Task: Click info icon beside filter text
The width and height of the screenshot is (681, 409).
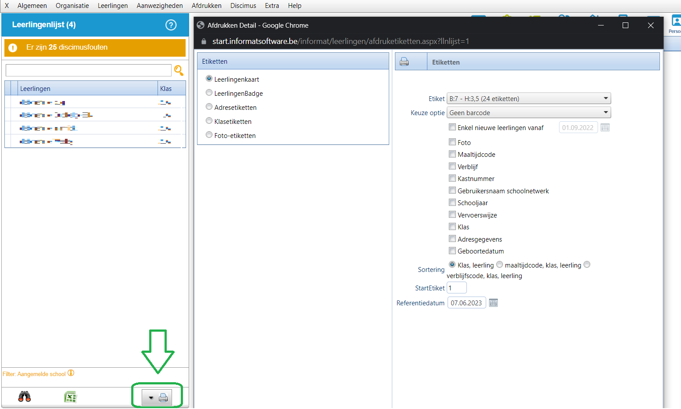Action: point(71,373)
